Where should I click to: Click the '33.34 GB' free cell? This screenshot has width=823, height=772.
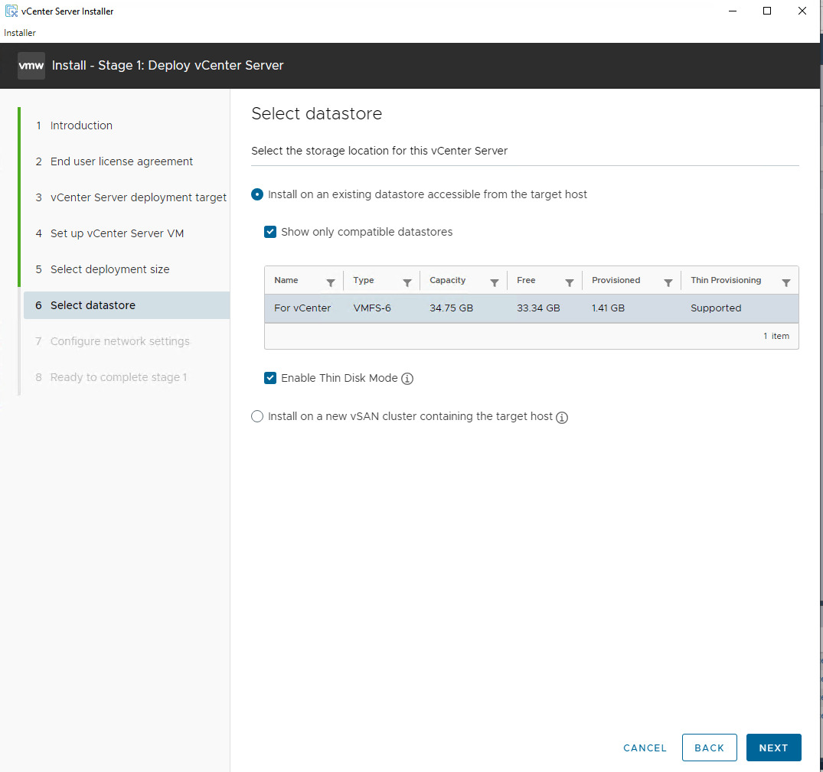538,308
